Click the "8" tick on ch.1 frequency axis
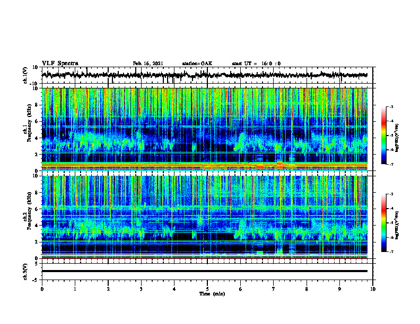The width and height of the screenshot is (420, 324). click(x=37, y=105)
